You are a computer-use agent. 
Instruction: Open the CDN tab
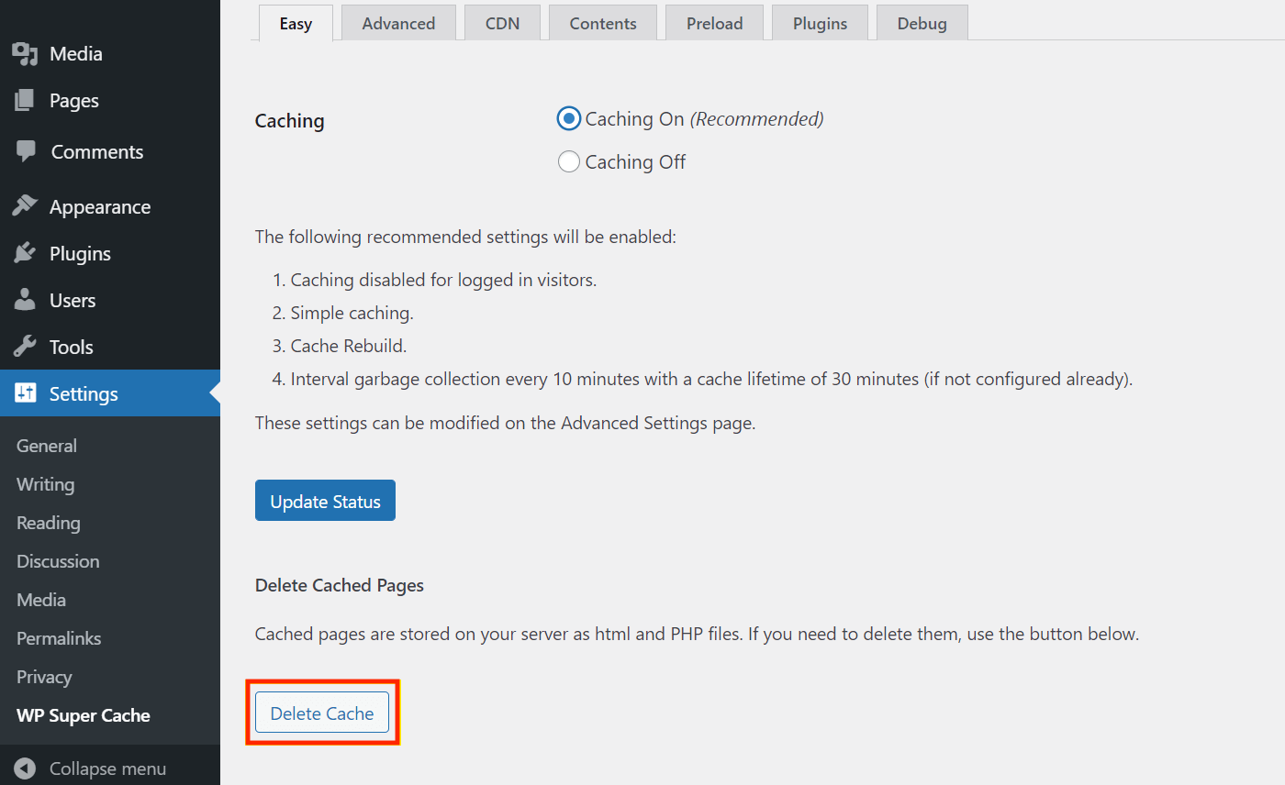point(502,24)
